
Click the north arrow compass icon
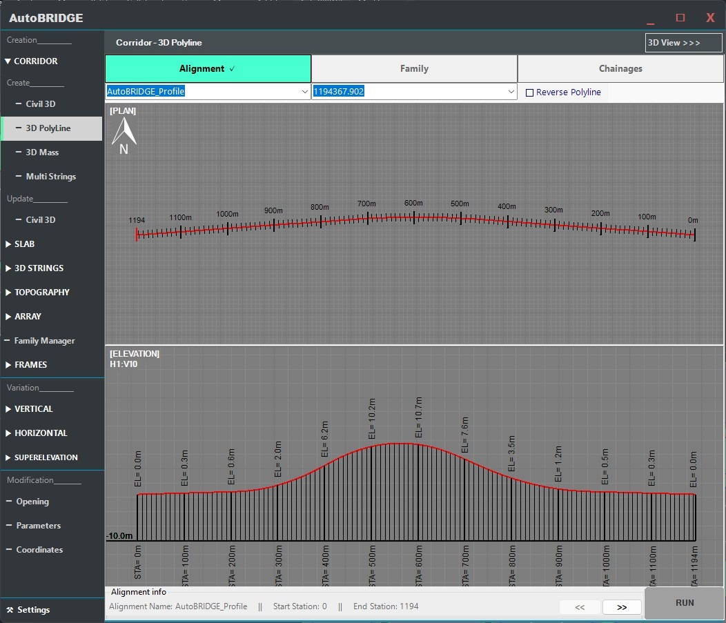[124, 135]
